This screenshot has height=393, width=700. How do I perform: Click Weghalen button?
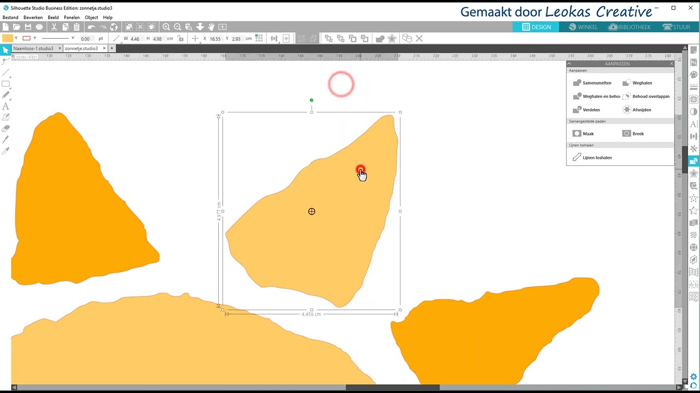[637, 83]
